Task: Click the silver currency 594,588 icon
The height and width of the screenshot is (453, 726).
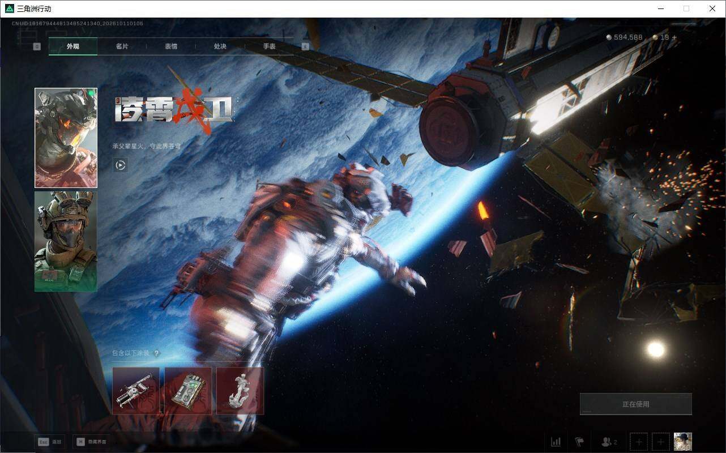Action: (x=609, y=37)
